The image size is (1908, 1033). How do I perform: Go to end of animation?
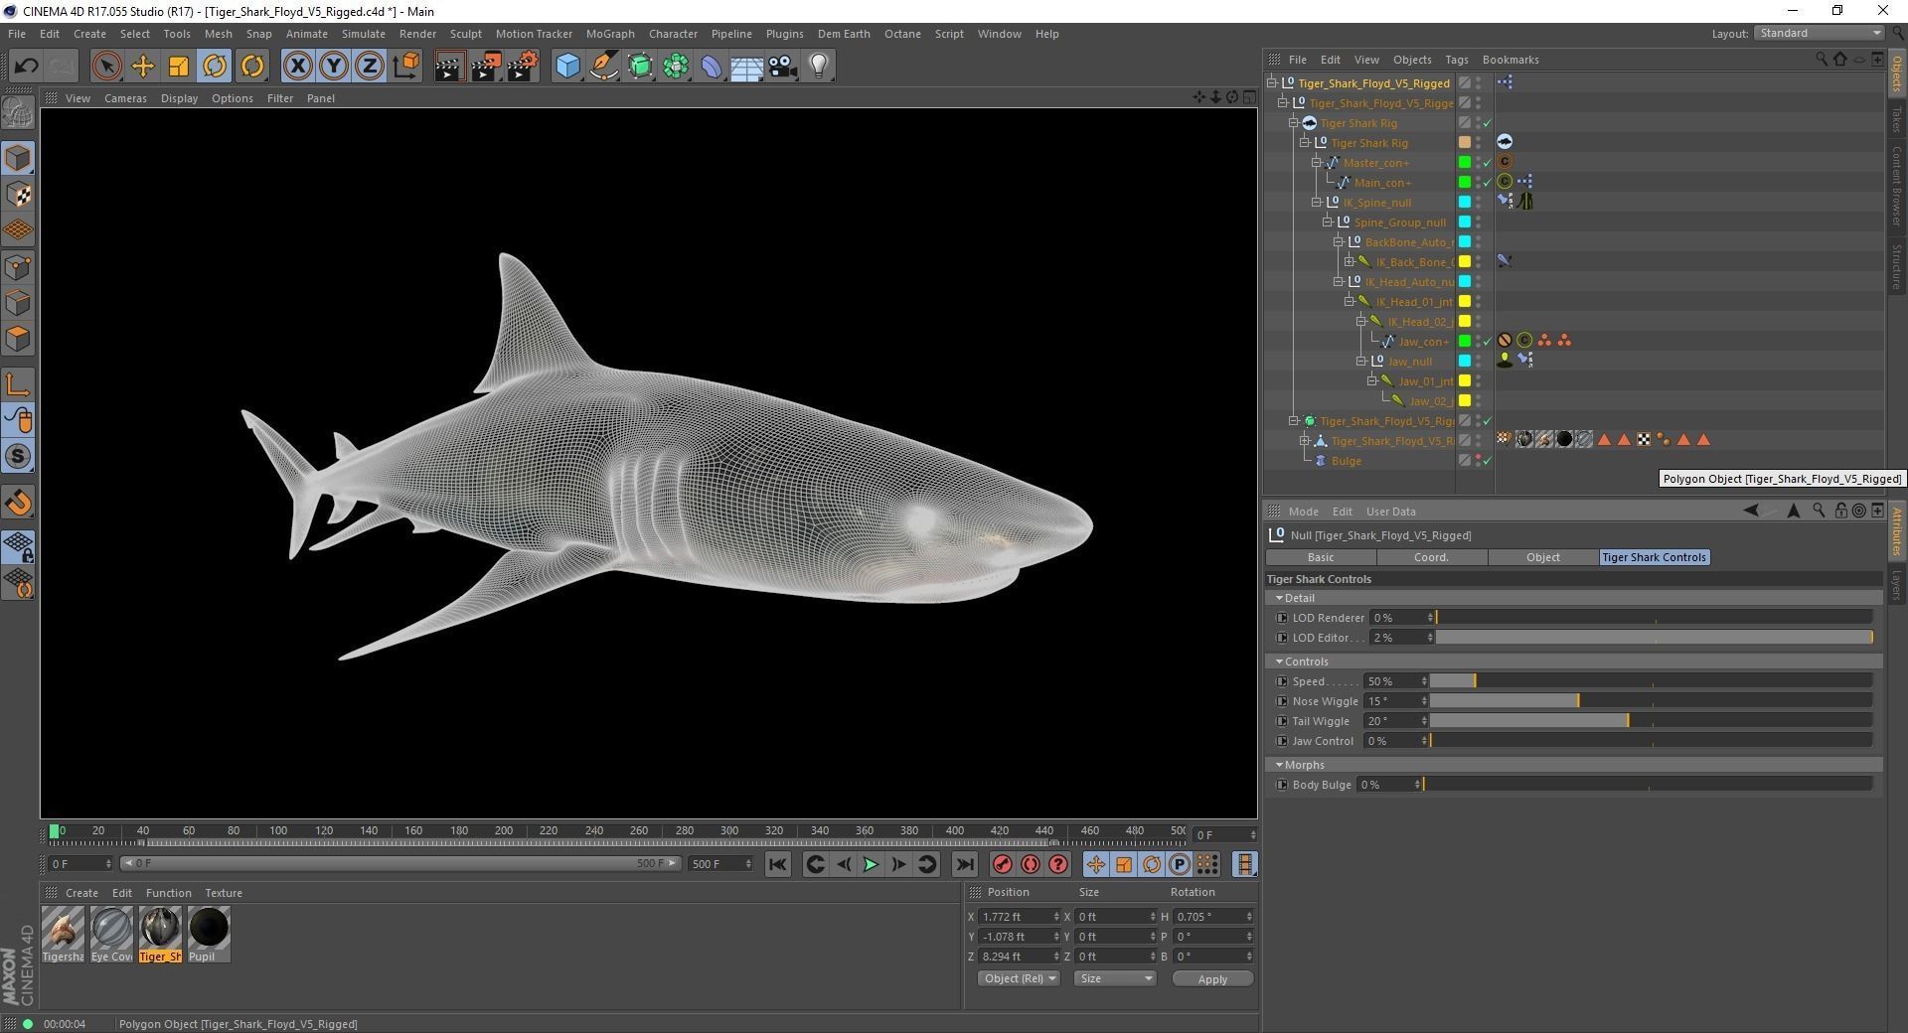click(964, 864)
